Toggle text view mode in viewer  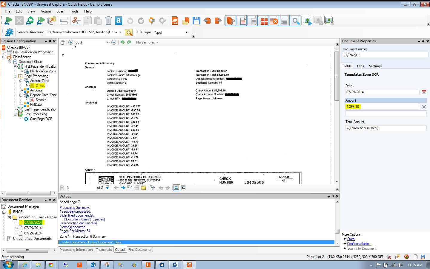183,188
